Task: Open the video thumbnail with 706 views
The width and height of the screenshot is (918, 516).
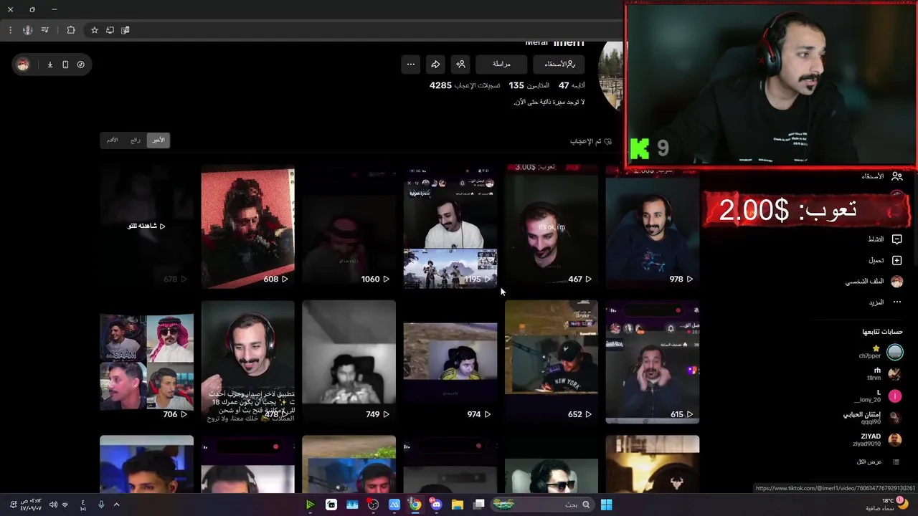Action: pos(146,362)
